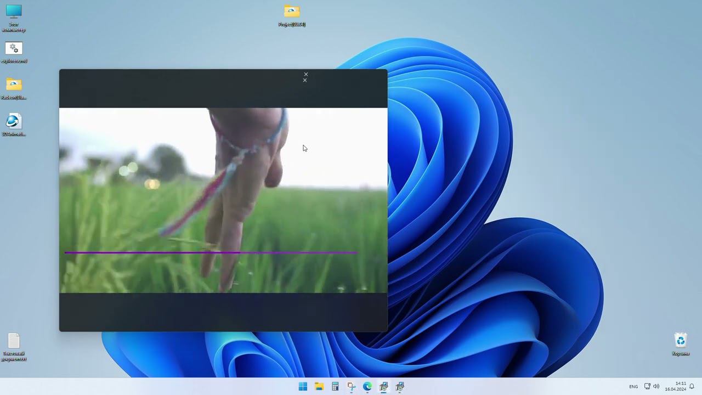Screen dimensions: 702x395
Task: Click the video frame showing the hand in the grass
Action: point(223,200)
